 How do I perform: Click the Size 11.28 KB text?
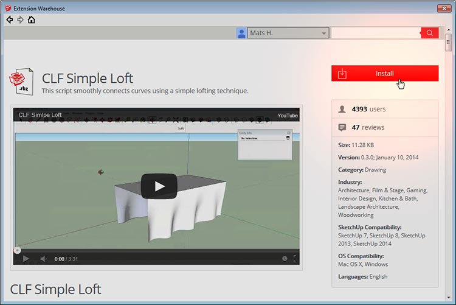(x=356, y=145)
